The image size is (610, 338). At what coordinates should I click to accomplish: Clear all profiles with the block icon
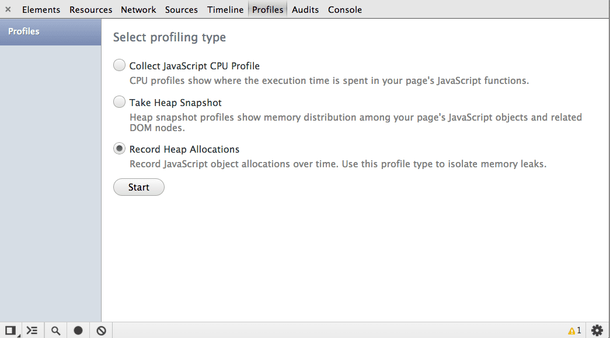coord(101,330)
